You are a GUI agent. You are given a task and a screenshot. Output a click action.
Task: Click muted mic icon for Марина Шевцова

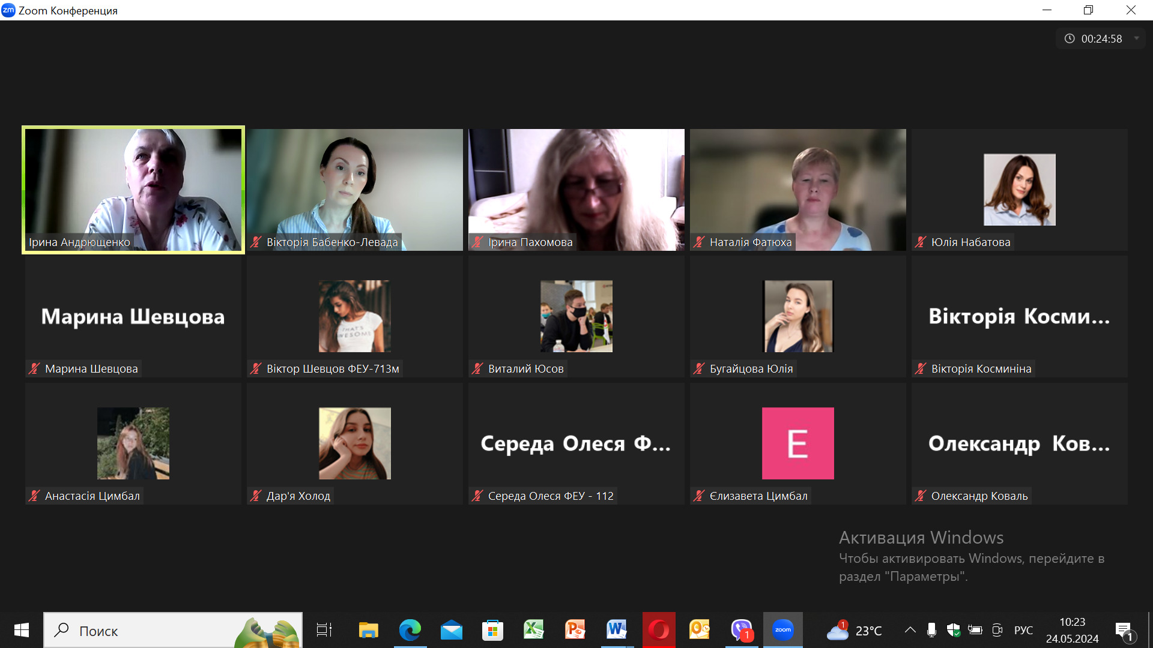(35, 368)
